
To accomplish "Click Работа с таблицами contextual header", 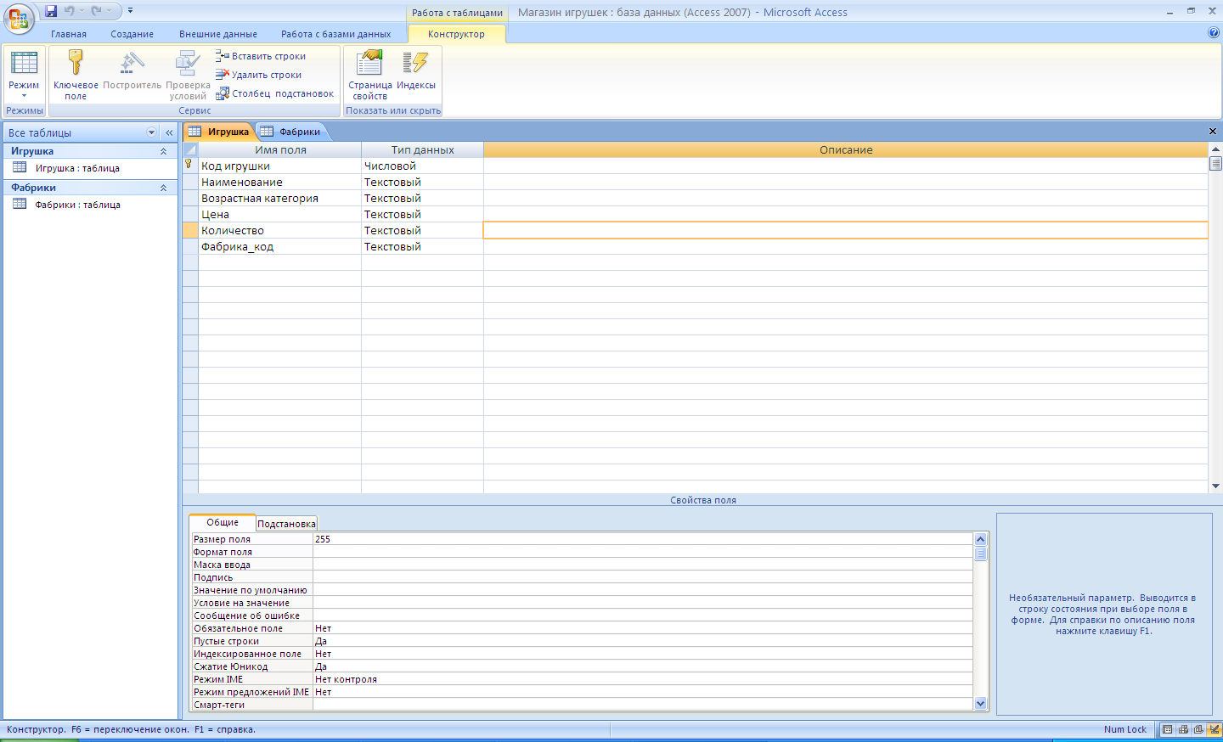I will [457, 13].
